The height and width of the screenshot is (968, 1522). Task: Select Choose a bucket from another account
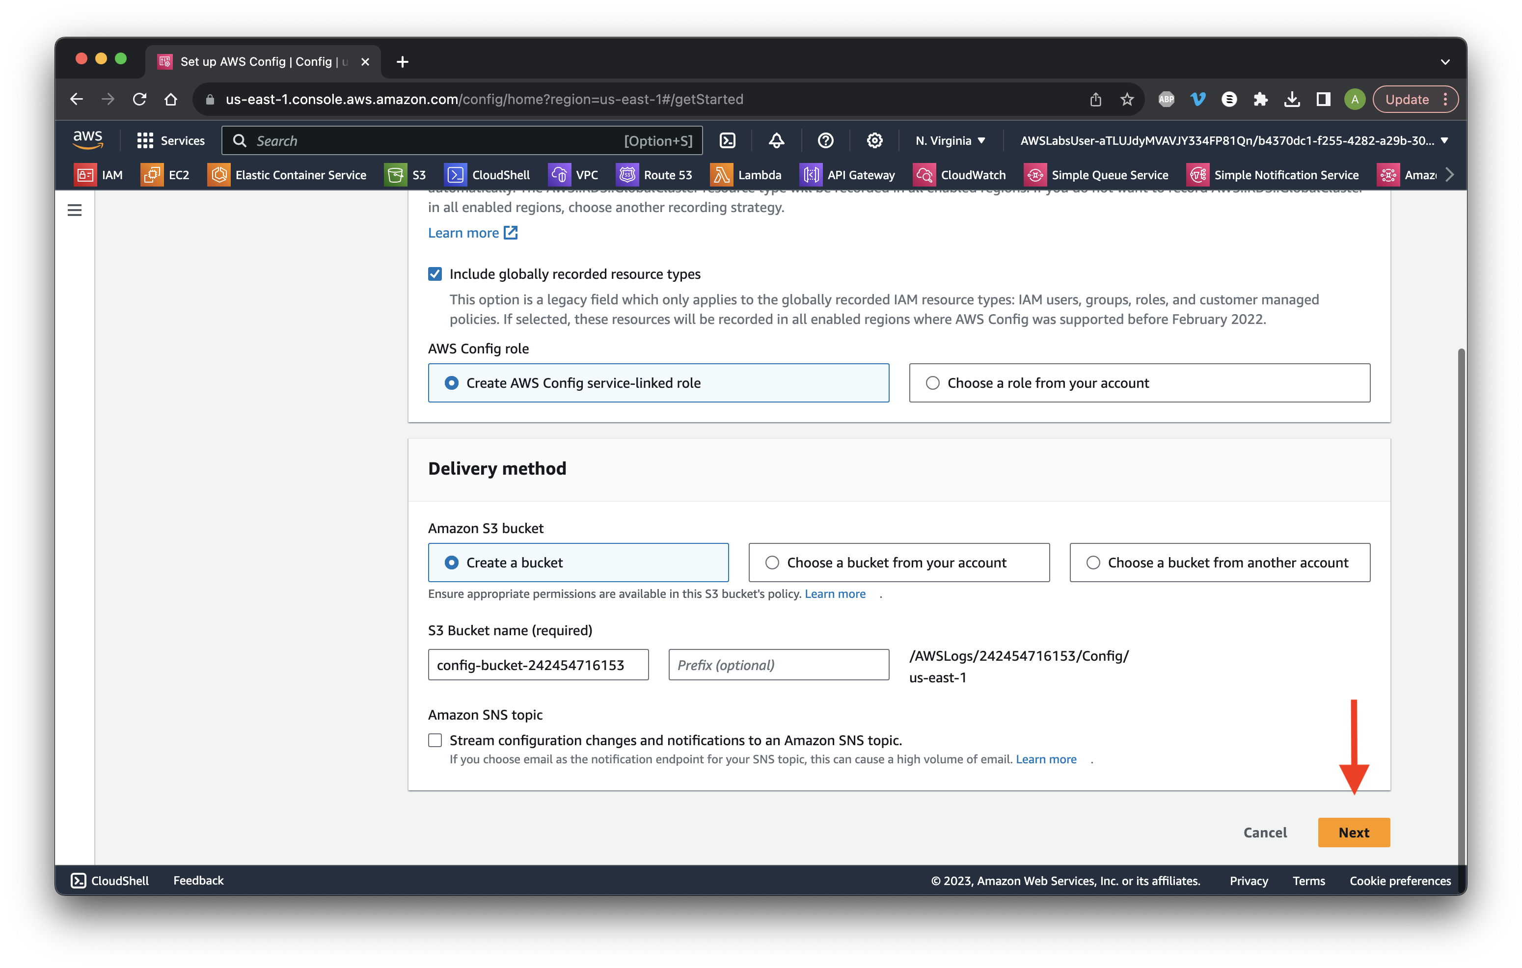(x=1220, y=563)
